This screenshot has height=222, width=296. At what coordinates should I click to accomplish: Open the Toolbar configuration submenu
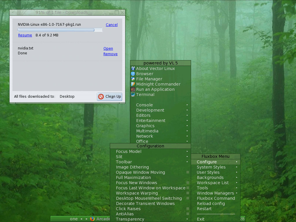click(x=150, y=162)
